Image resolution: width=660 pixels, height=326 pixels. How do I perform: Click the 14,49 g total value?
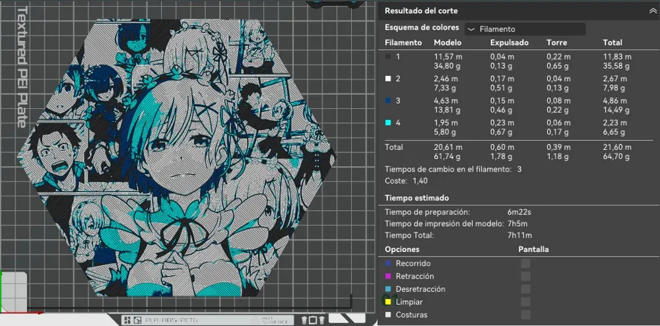coord(616,110)
